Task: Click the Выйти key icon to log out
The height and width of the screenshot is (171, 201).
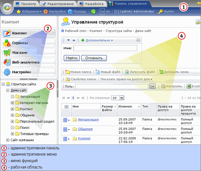Action: [x=160, y=12]
